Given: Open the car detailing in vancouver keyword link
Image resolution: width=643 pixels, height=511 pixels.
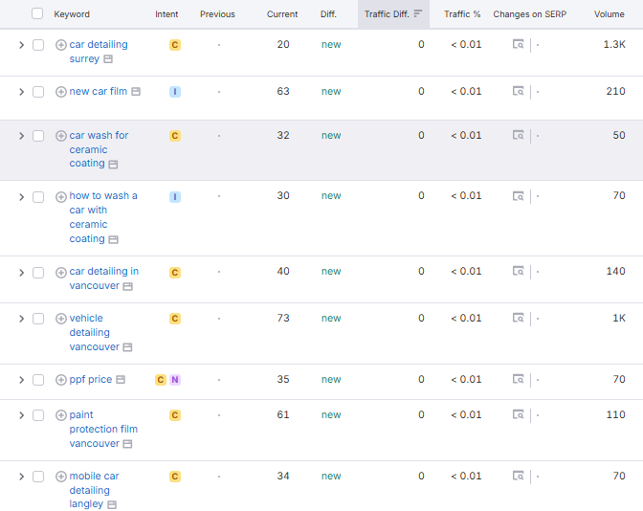Looking at the screenshot, I should pos(103,272).
